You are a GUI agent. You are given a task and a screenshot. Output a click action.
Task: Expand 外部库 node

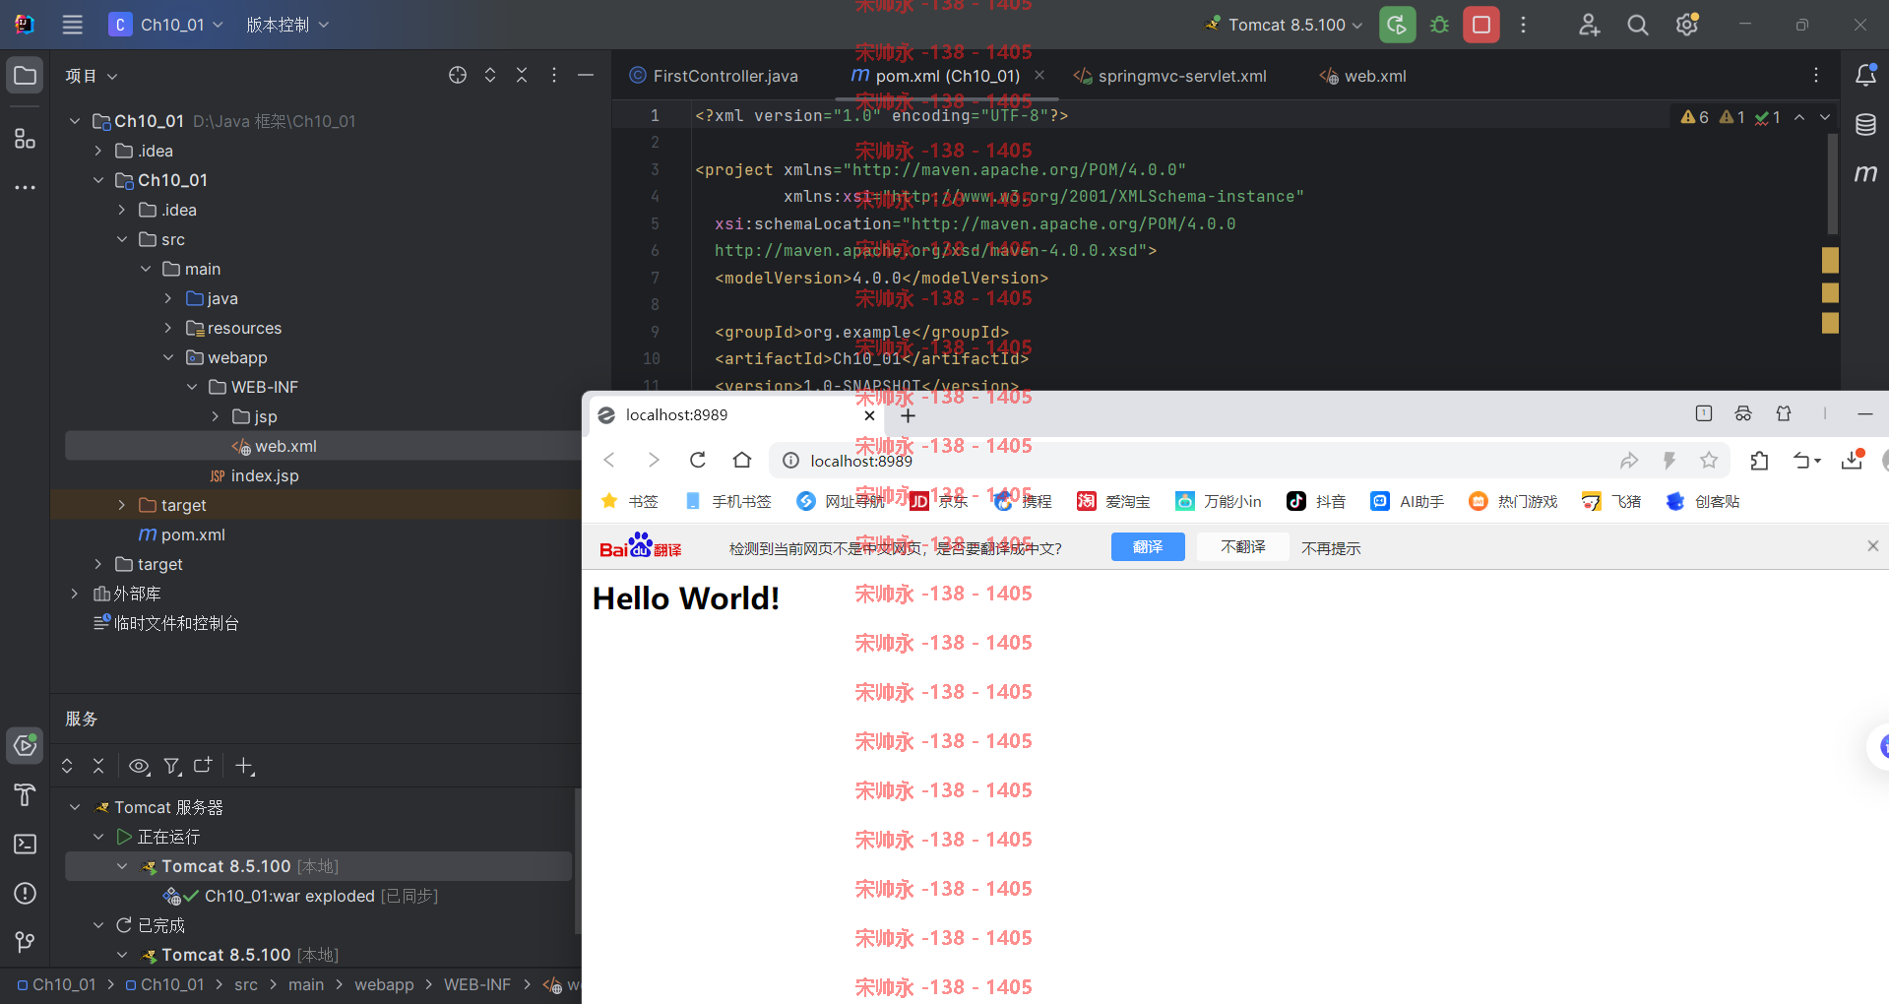[74, 594]
